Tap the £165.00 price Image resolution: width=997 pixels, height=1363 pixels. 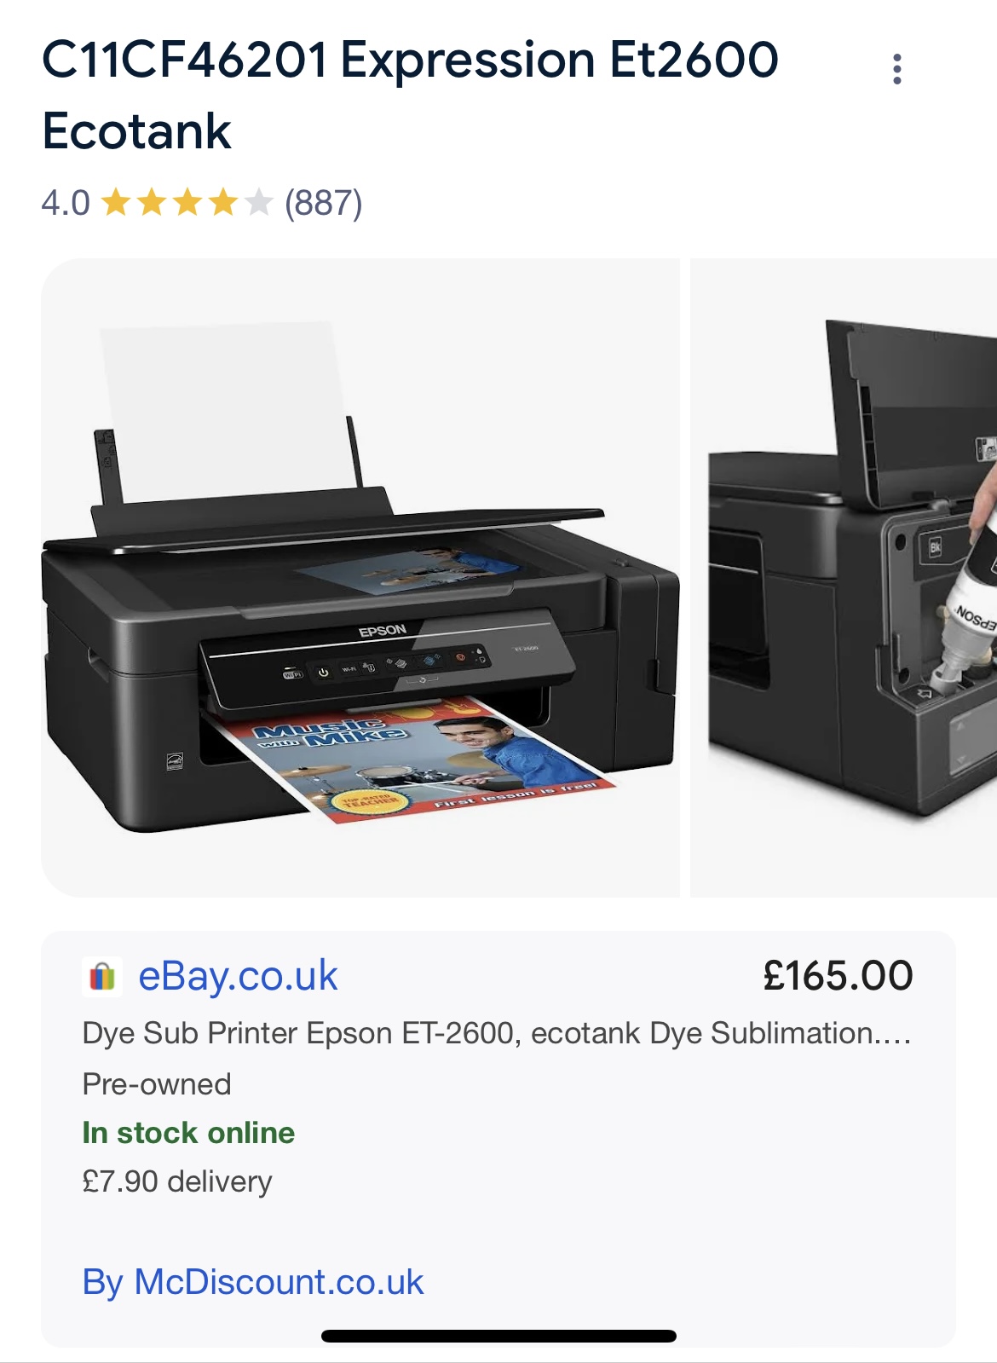pos(838,976)
